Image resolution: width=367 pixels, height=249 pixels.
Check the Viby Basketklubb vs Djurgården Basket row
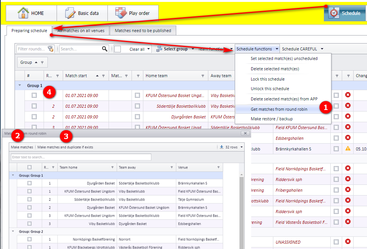pos(29,223)
